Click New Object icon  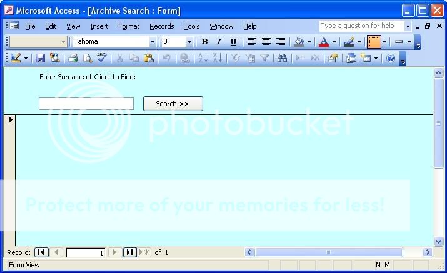(366, 58)
